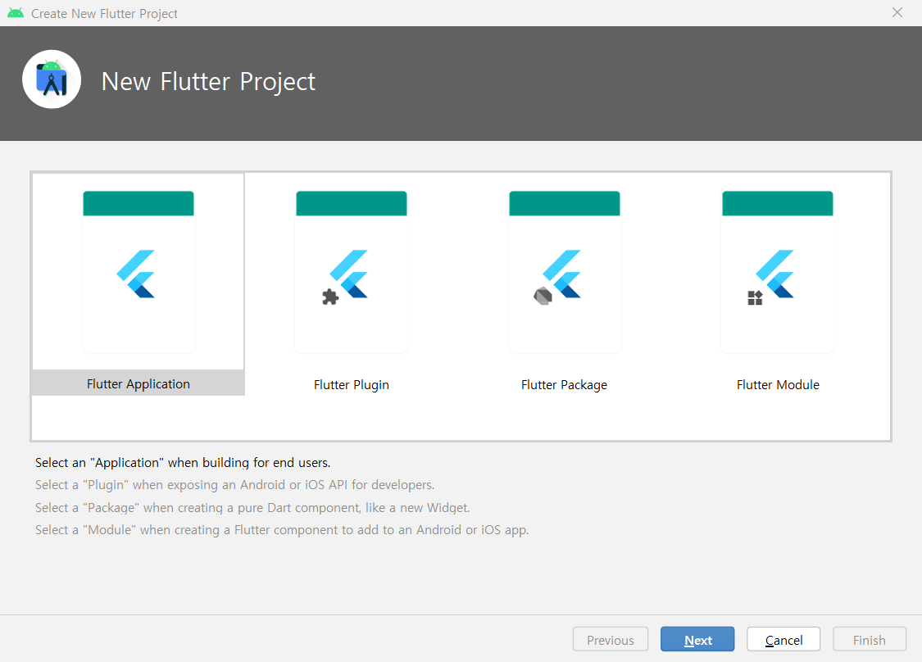Click the Flutter Package label
The height and width of the screenshot is (662, 922).
[564, 384]
